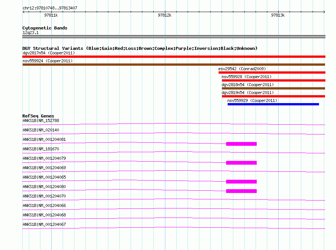
Task: Open ANKS1B|NM_001204068 transcript label
Action: pos(44,215)
